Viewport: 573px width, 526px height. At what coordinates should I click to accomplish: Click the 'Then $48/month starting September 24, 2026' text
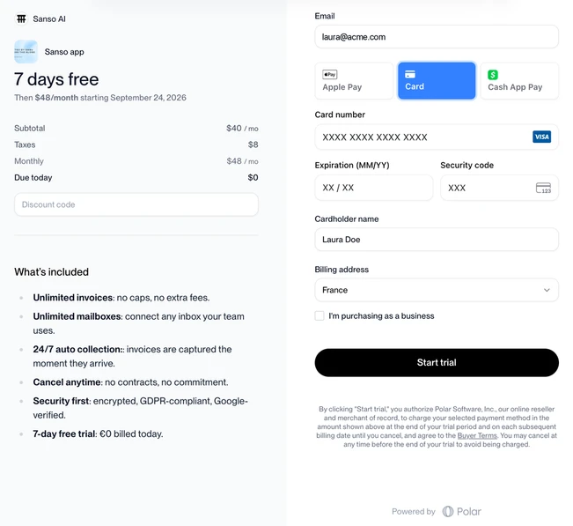click(100, 98)
